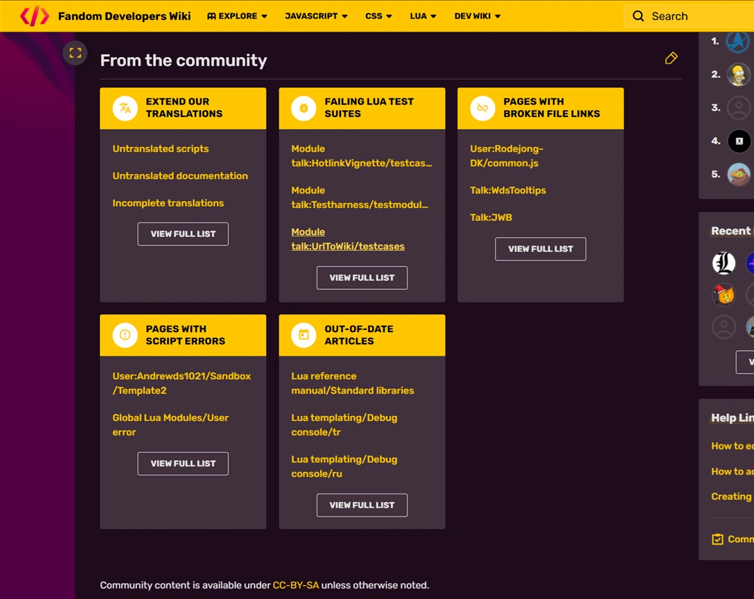Click the bug icon on Failing Lua Test Suites
Screen dimensions: 754x599
coord(304,107)
